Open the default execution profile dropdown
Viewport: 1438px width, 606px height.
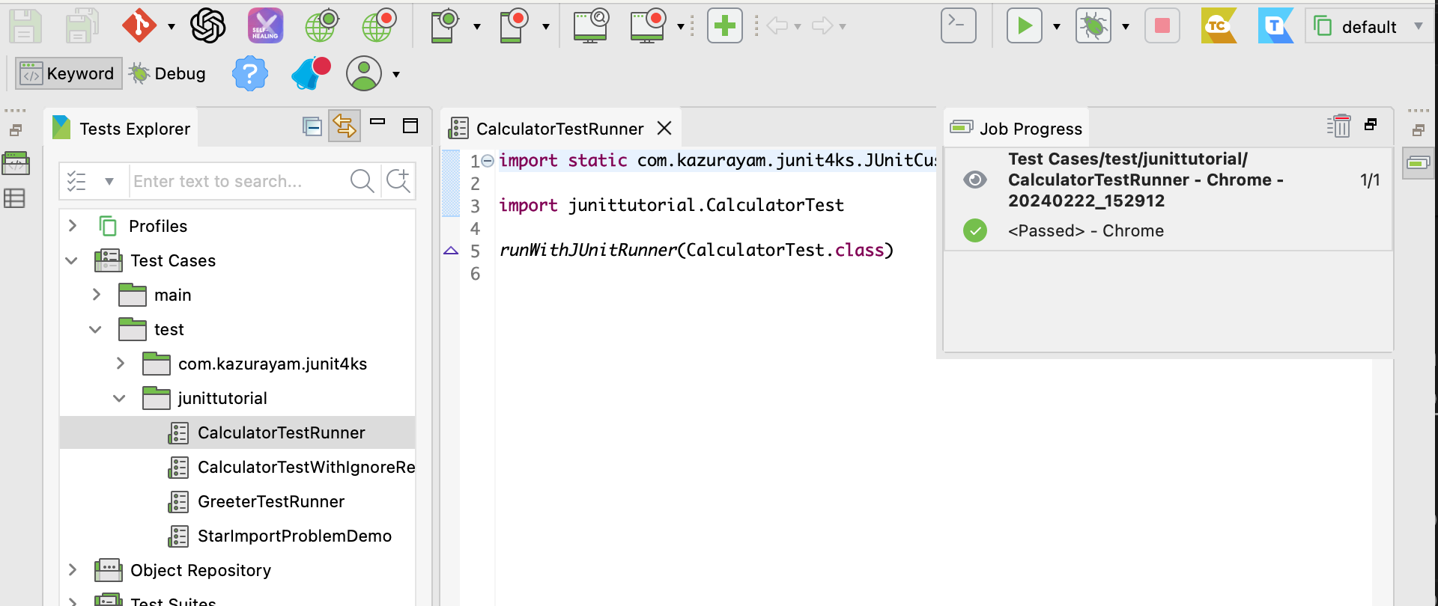coord(1368,26)
